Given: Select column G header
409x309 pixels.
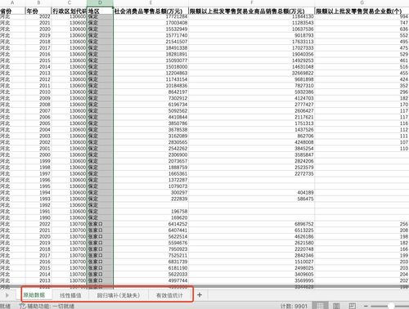Looking at the screenshot, I should click(x=362, y=2).
